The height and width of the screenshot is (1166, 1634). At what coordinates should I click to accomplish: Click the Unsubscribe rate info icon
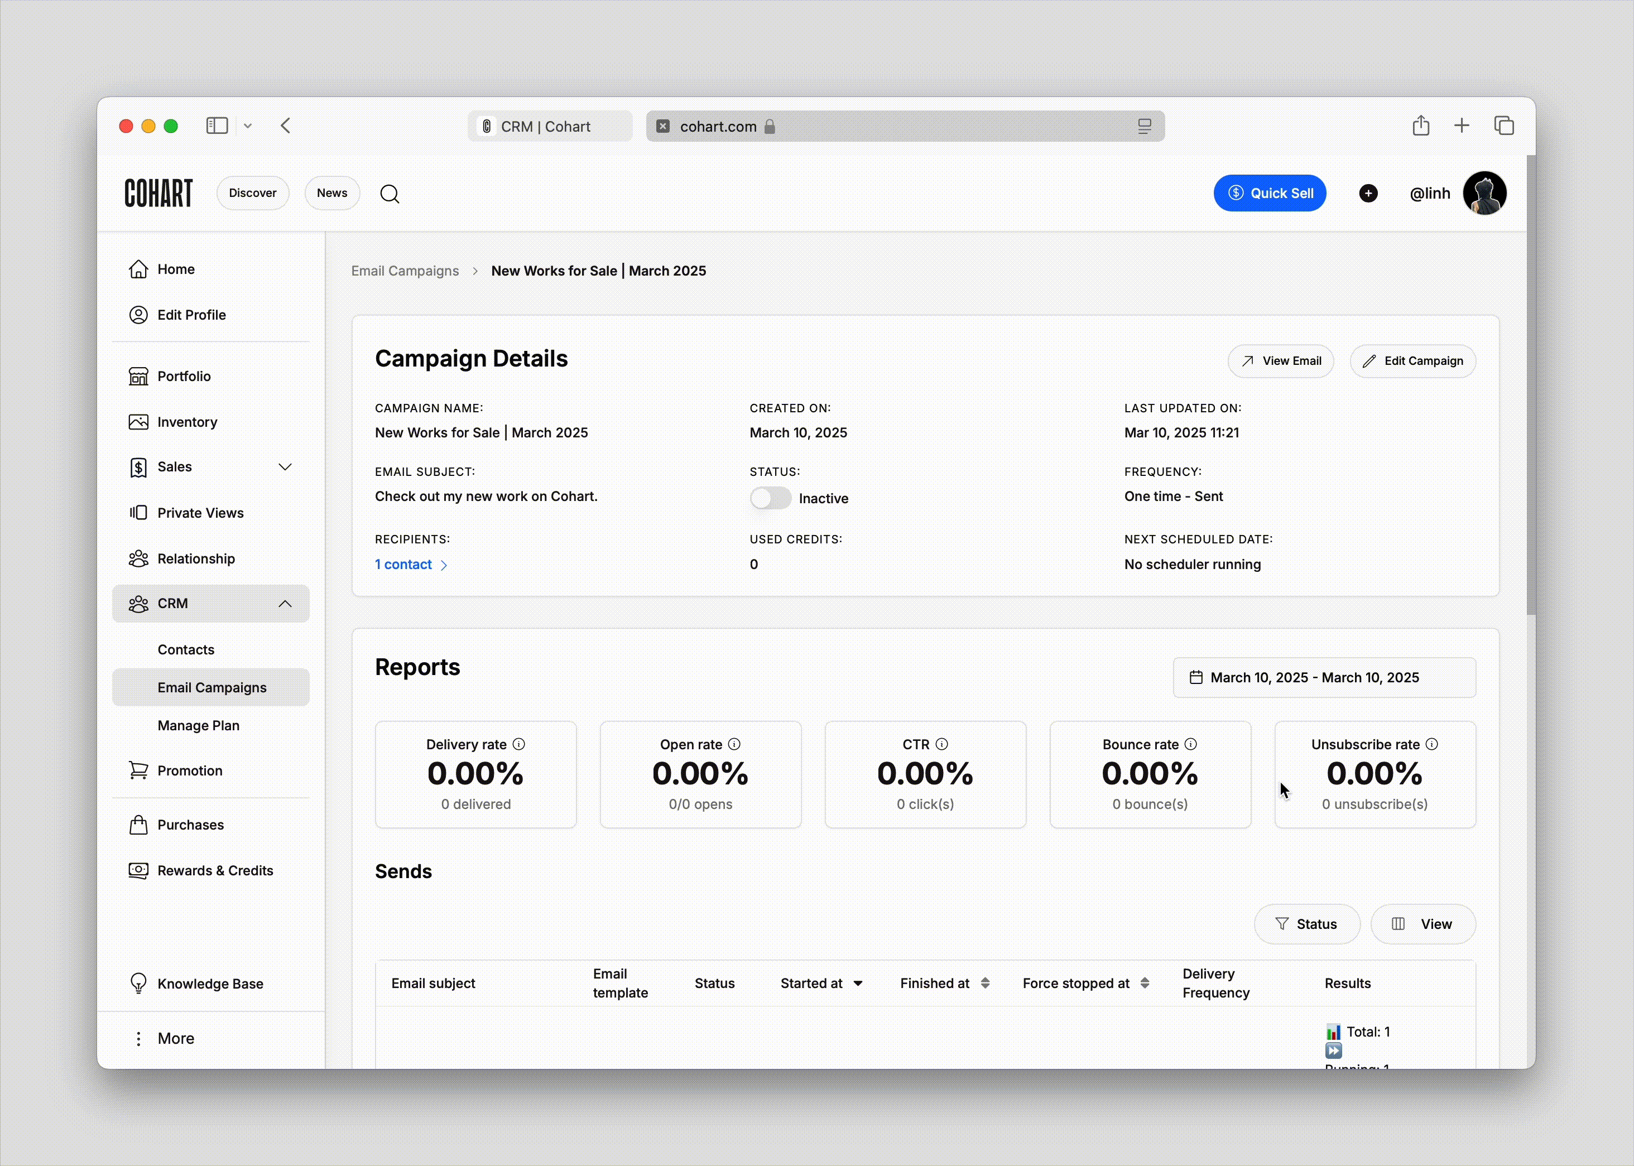coord(1431,745)
